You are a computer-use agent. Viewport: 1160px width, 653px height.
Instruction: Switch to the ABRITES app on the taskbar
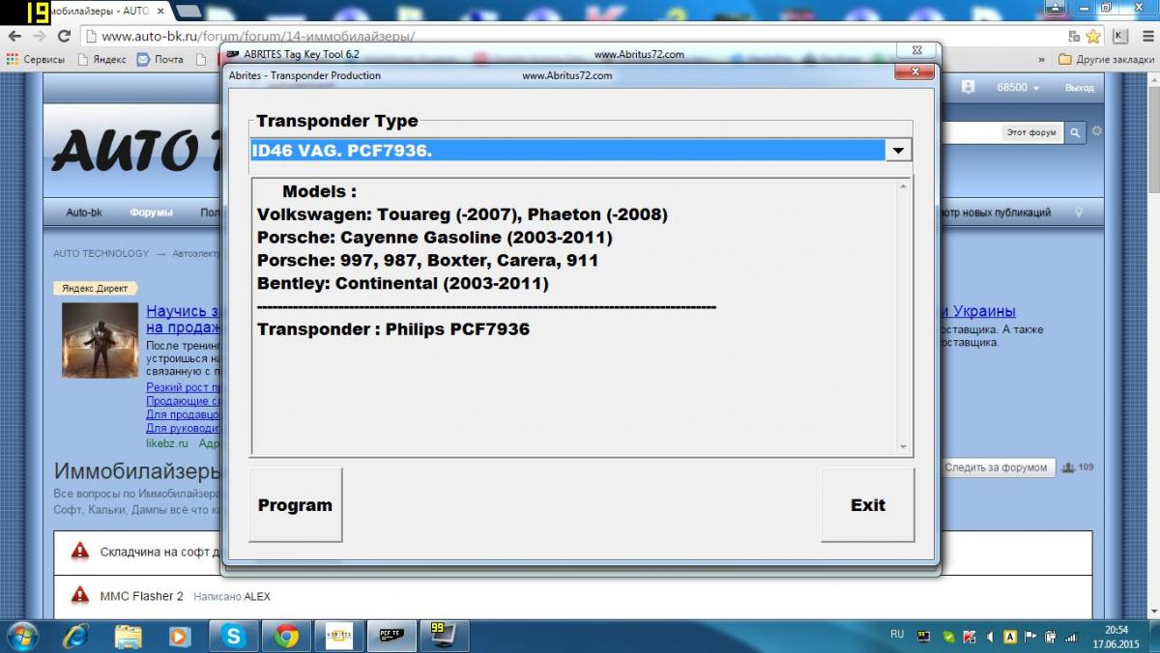[339, 636]
